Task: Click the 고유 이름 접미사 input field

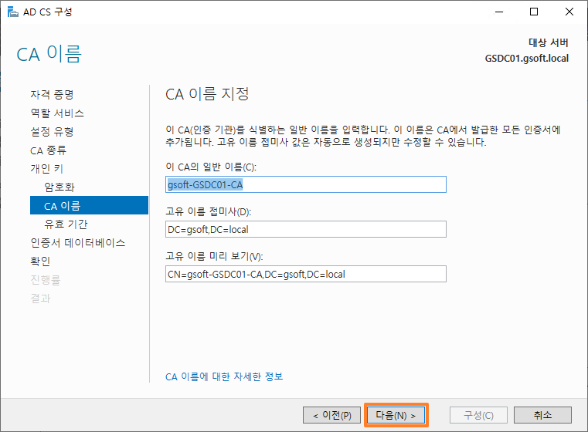Action: (306, 229)
